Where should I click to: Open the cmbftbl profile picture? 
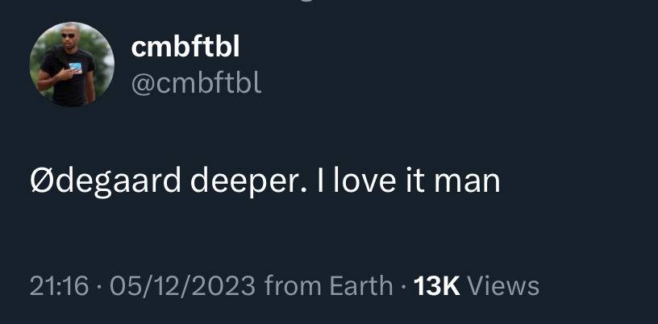point(72,64)
